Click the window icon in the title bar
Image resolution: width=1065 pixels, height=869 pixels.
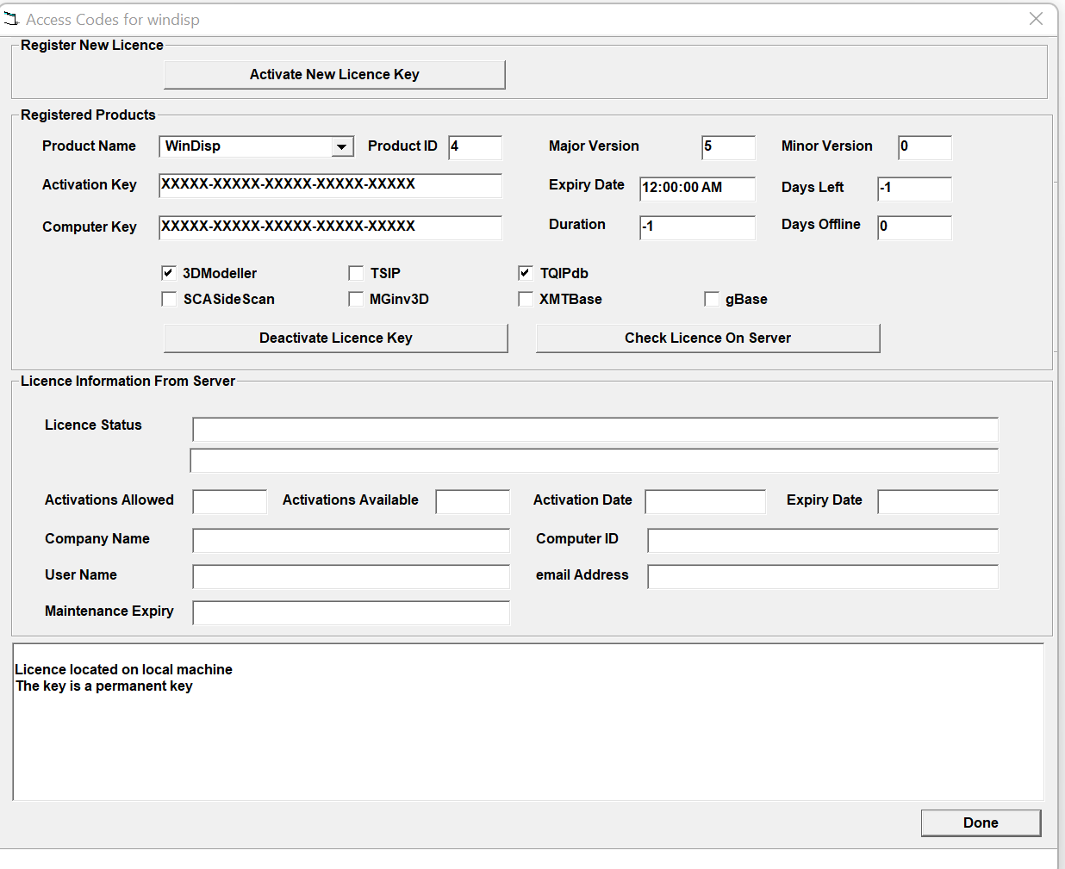click(x=11, y=19)
